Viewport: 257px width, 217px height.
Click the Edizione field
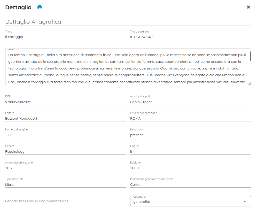[x=190, y=168]
